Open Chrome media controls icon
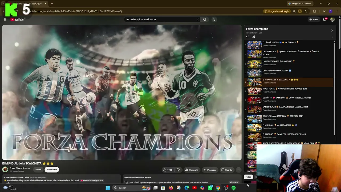341x192 pixels. [x=324, y=11]
